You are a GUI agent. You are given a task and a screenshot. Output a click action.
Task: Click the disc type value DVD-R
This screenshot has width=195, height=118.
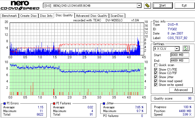(x=173, y=25)
